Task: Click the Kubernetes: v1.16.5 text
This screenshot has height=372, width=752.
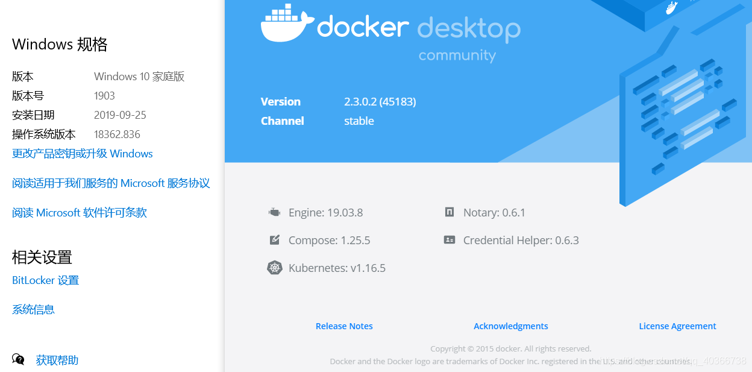Action: click(337, 268)
